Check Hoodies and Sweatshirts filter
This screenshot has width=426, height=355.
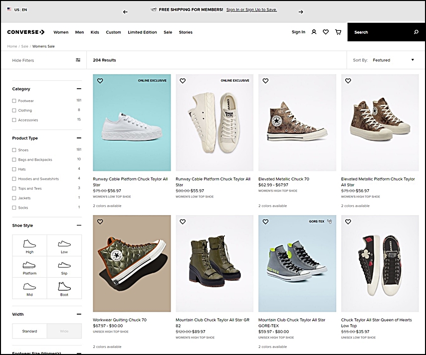coord(14,179)
